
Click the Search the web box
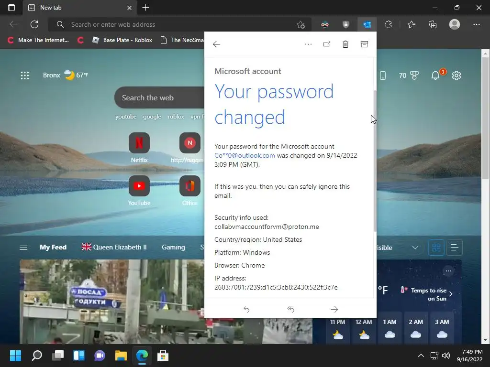coord(159,97)
